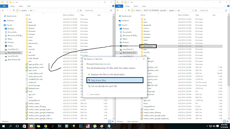Select media_codecs file in left window
Viewport: 230px width, 129px height.
(34, 104)
